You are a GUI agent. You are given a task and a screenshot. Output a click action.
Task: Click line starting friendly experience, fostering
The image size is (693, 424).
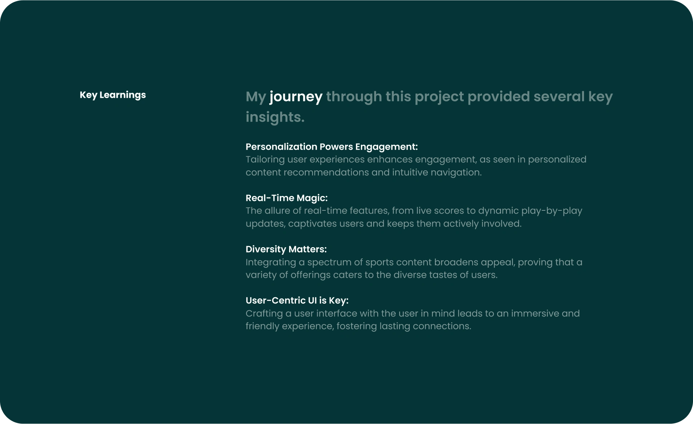pos(358,326)
